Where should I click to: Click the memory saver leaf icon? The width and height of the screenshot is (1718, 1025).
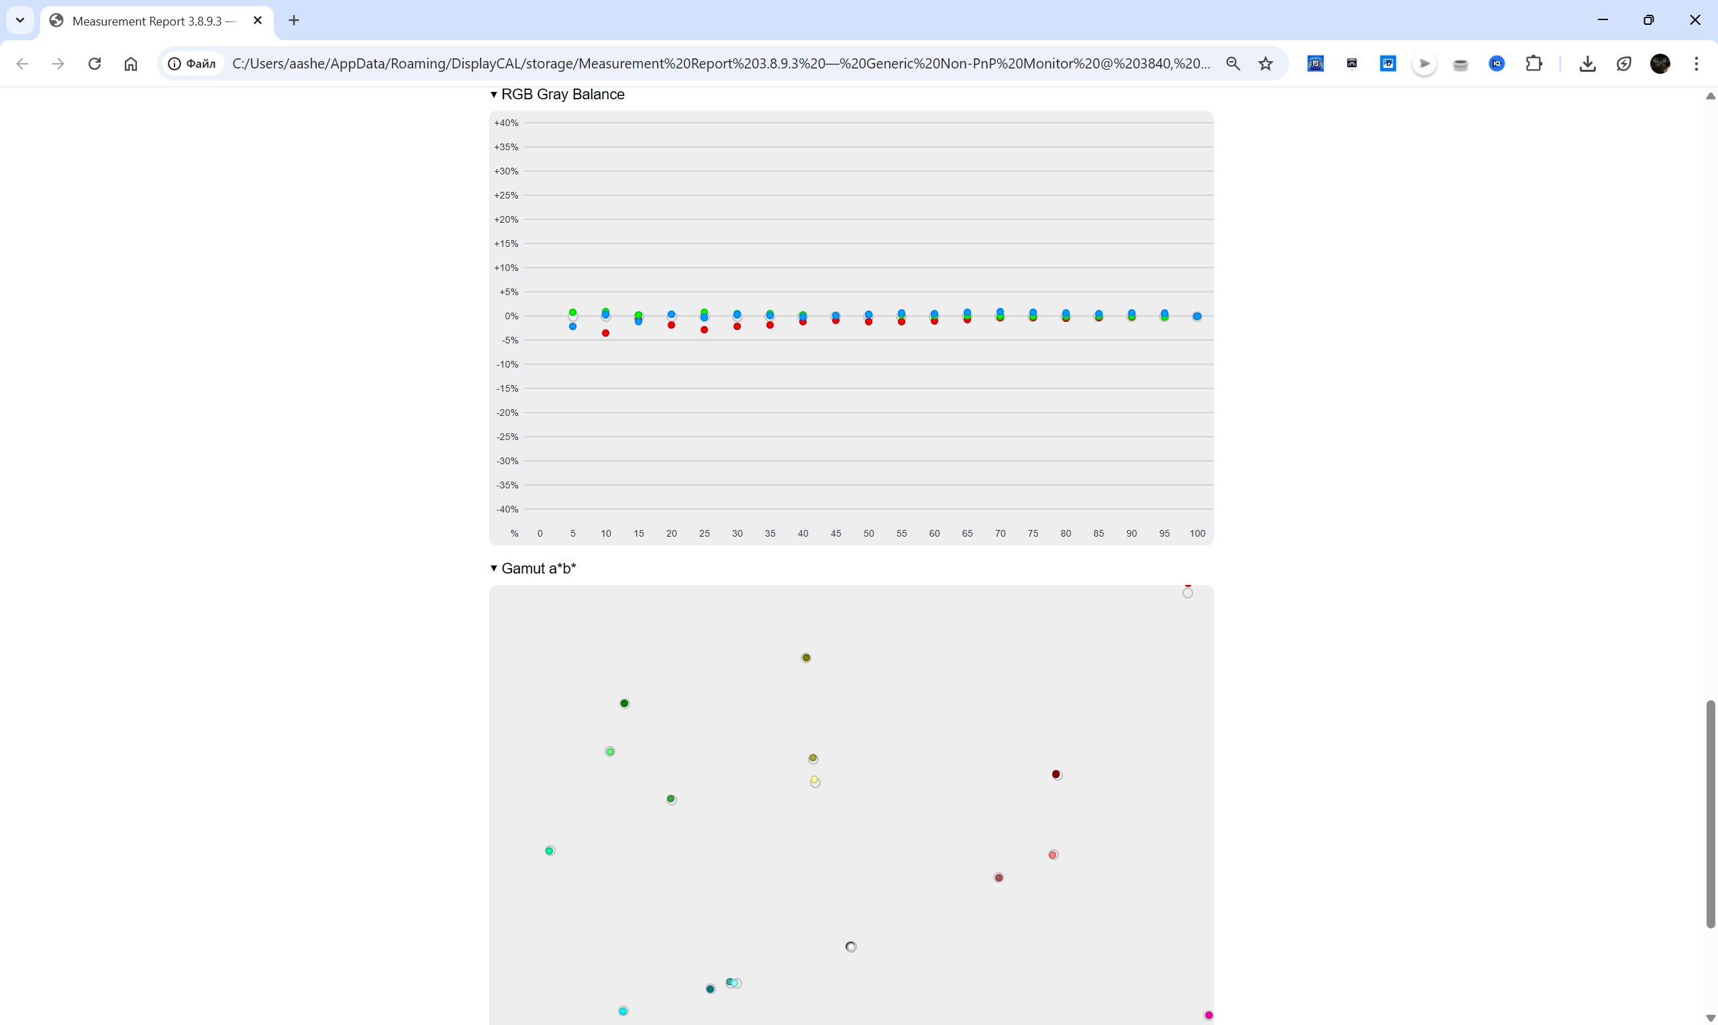click(1624, 64)
